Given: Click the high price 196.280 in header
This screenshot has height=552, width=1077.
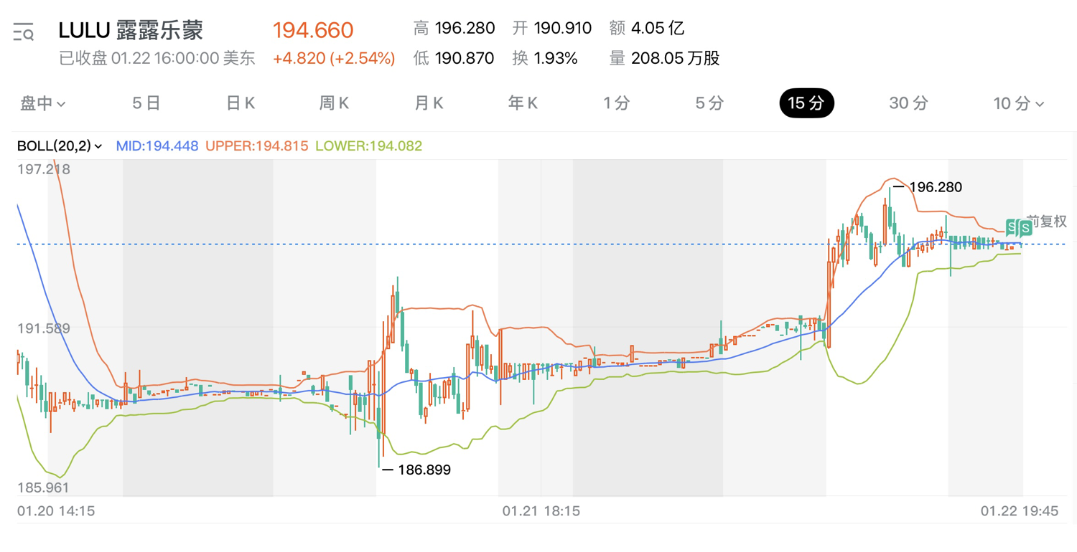Looking at the screenshot, I should [x=465, y=29].
